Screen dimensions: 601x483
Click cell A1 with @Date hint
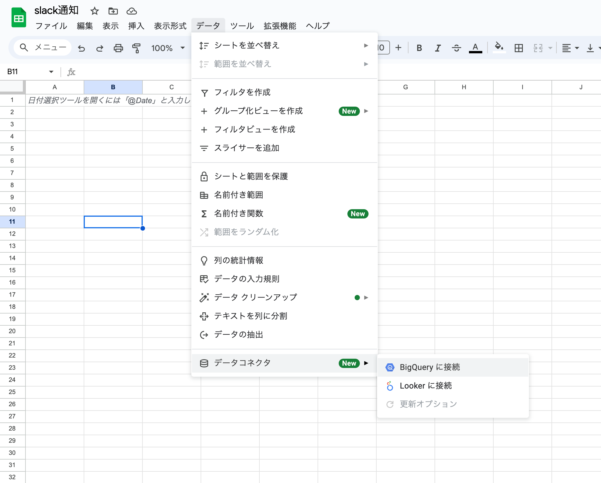[x=55, y=100]
